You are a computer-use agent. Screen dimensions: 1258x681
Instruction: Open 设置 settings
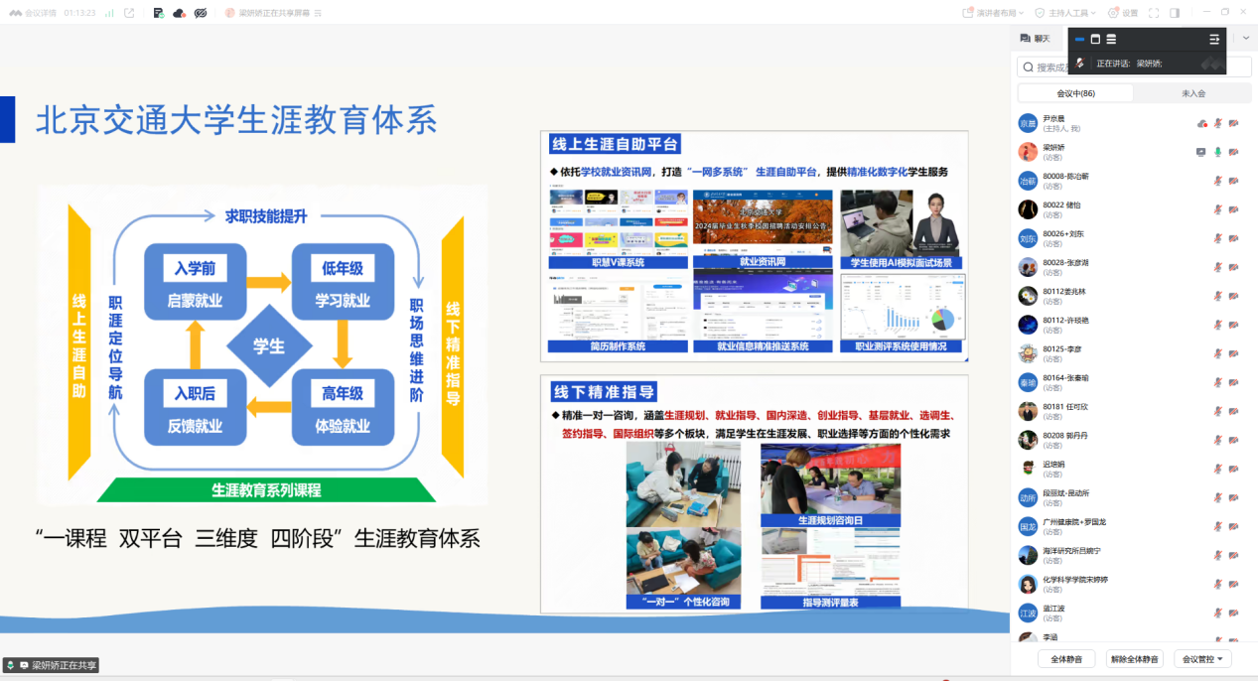(x=1125, y=13)
